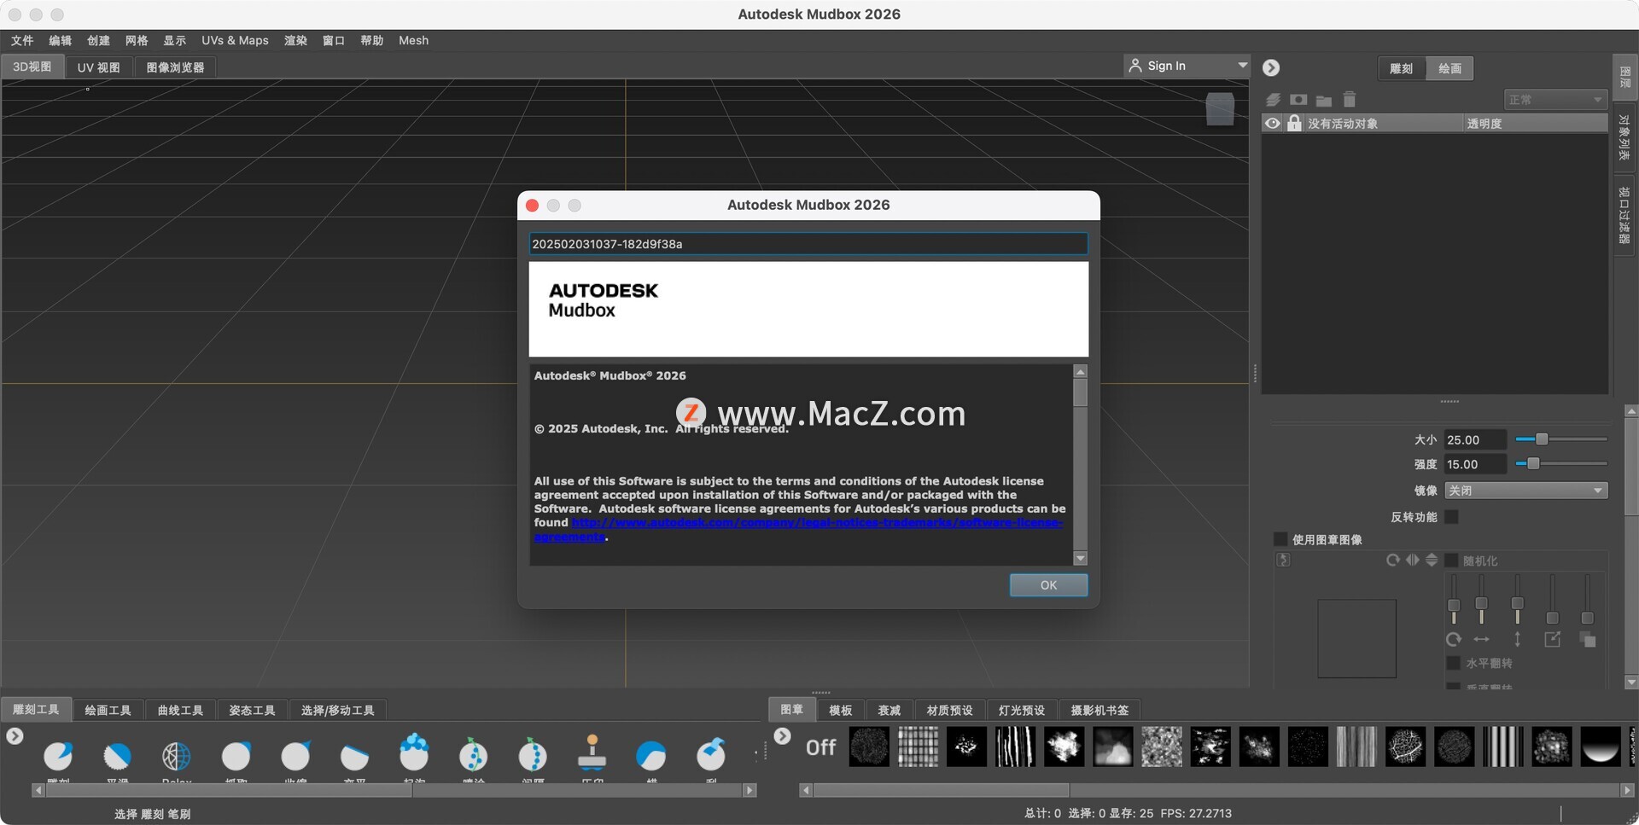Switch to the 图像浏览器 tab
The width and height of the screenshot is (1639, 825).
point(175,67)
